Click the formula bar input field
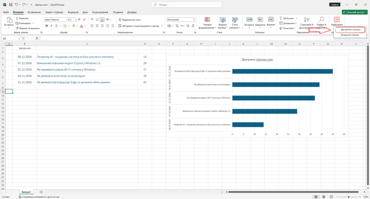This screenshot has height=199, width=370. click(x=203, y=38)
